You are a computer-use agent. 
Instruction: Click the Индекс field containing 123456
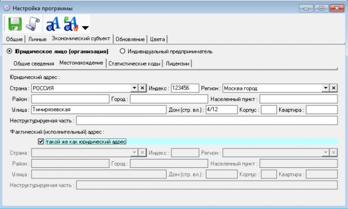coord(185,88)
